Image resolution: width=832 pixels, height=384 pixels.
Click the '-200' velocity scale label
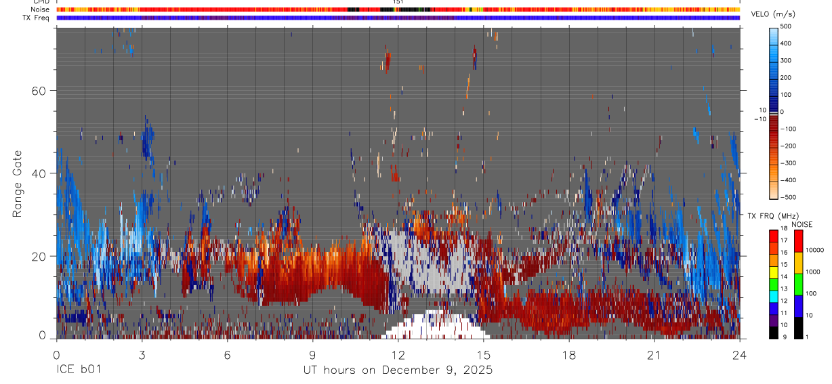click(787, 146)
